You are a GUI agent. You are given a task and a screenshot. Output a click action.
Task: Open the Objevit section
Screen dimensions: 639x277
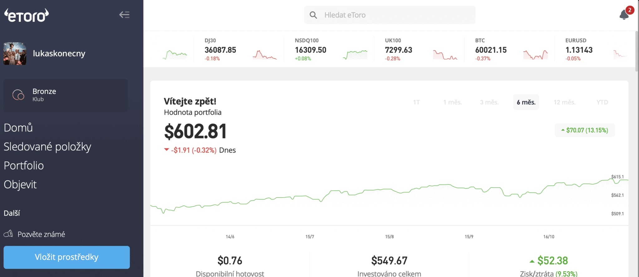(20, 184)
